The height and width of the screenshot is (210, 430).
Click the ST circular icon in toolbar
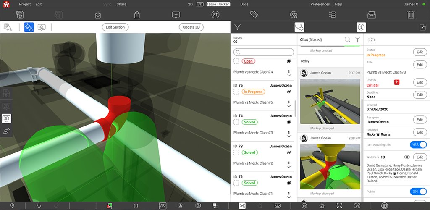coord(215,15)
